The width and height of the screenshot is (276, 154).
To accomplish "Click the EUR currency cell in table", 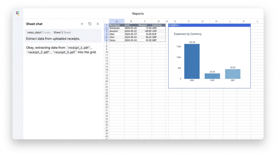I will (159, 34).
